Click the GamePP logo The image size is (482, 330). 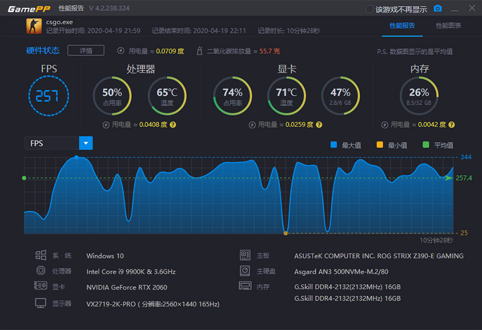click(x=29, y=9)
